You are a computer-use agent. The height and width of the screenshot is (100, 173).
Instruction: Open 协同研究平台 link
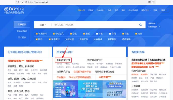coord(63,71)
